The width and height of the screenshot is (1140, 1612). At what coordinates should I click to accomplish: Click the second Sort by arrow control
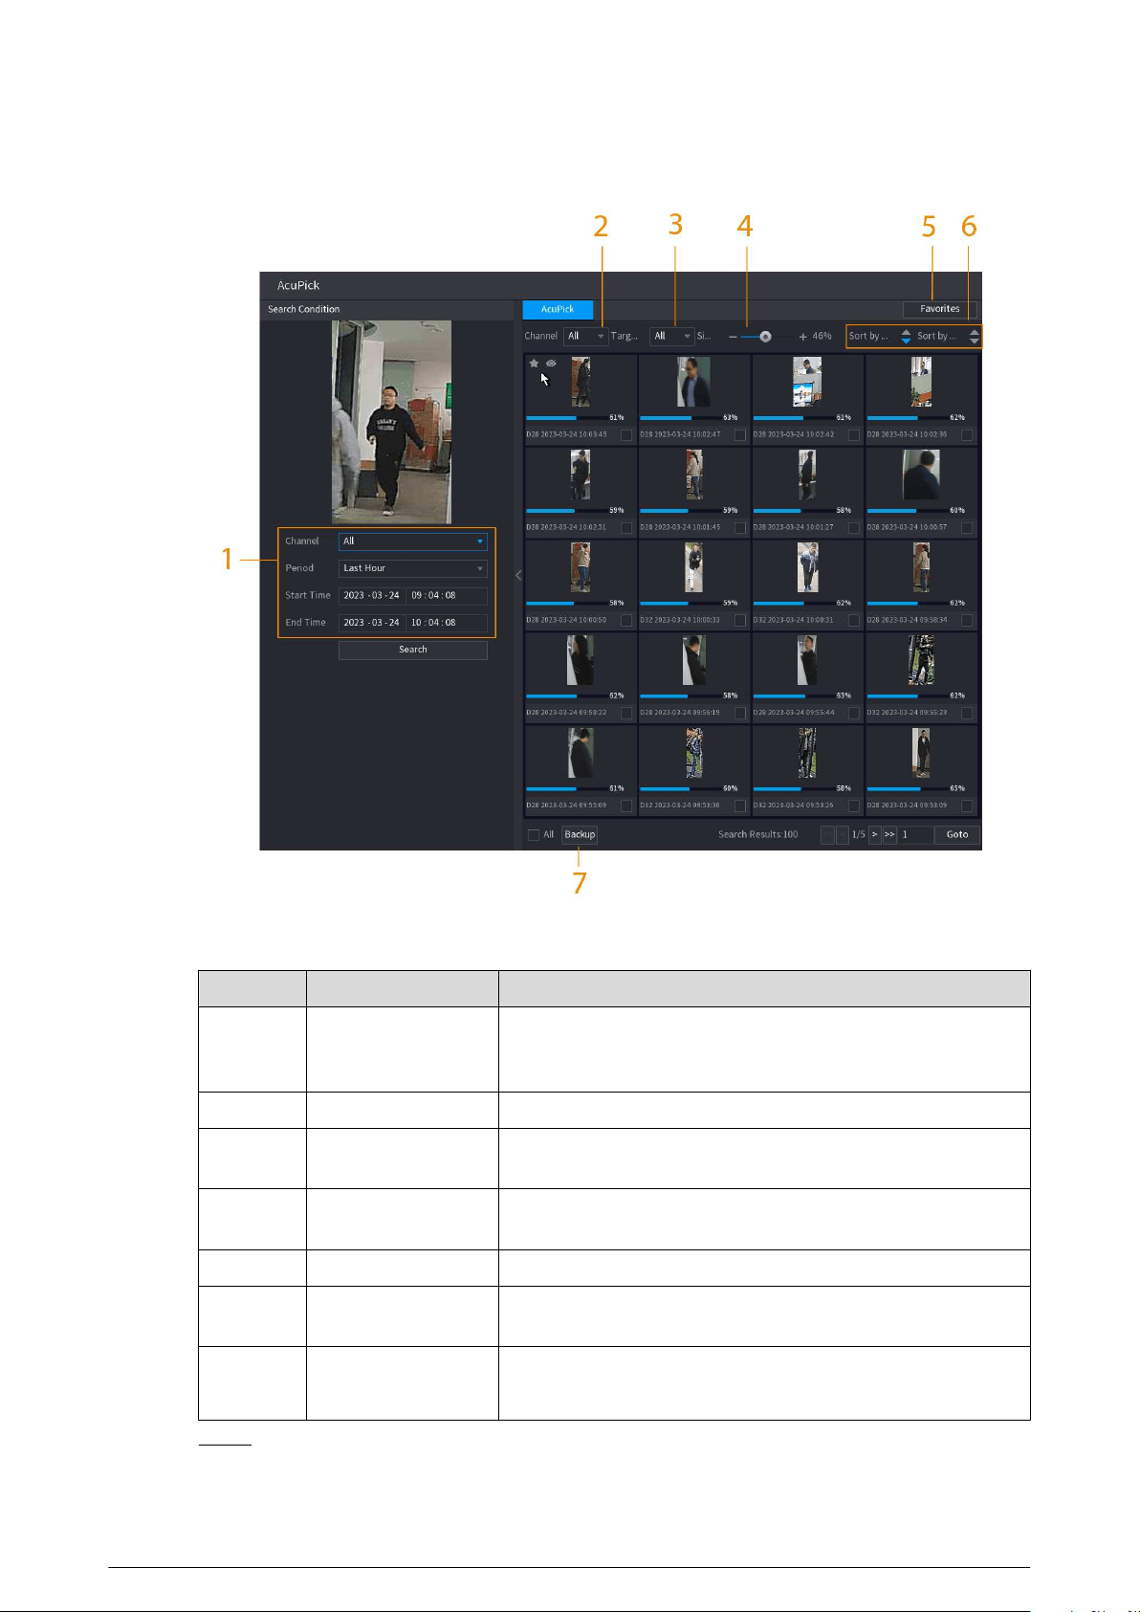coord(974,337)
